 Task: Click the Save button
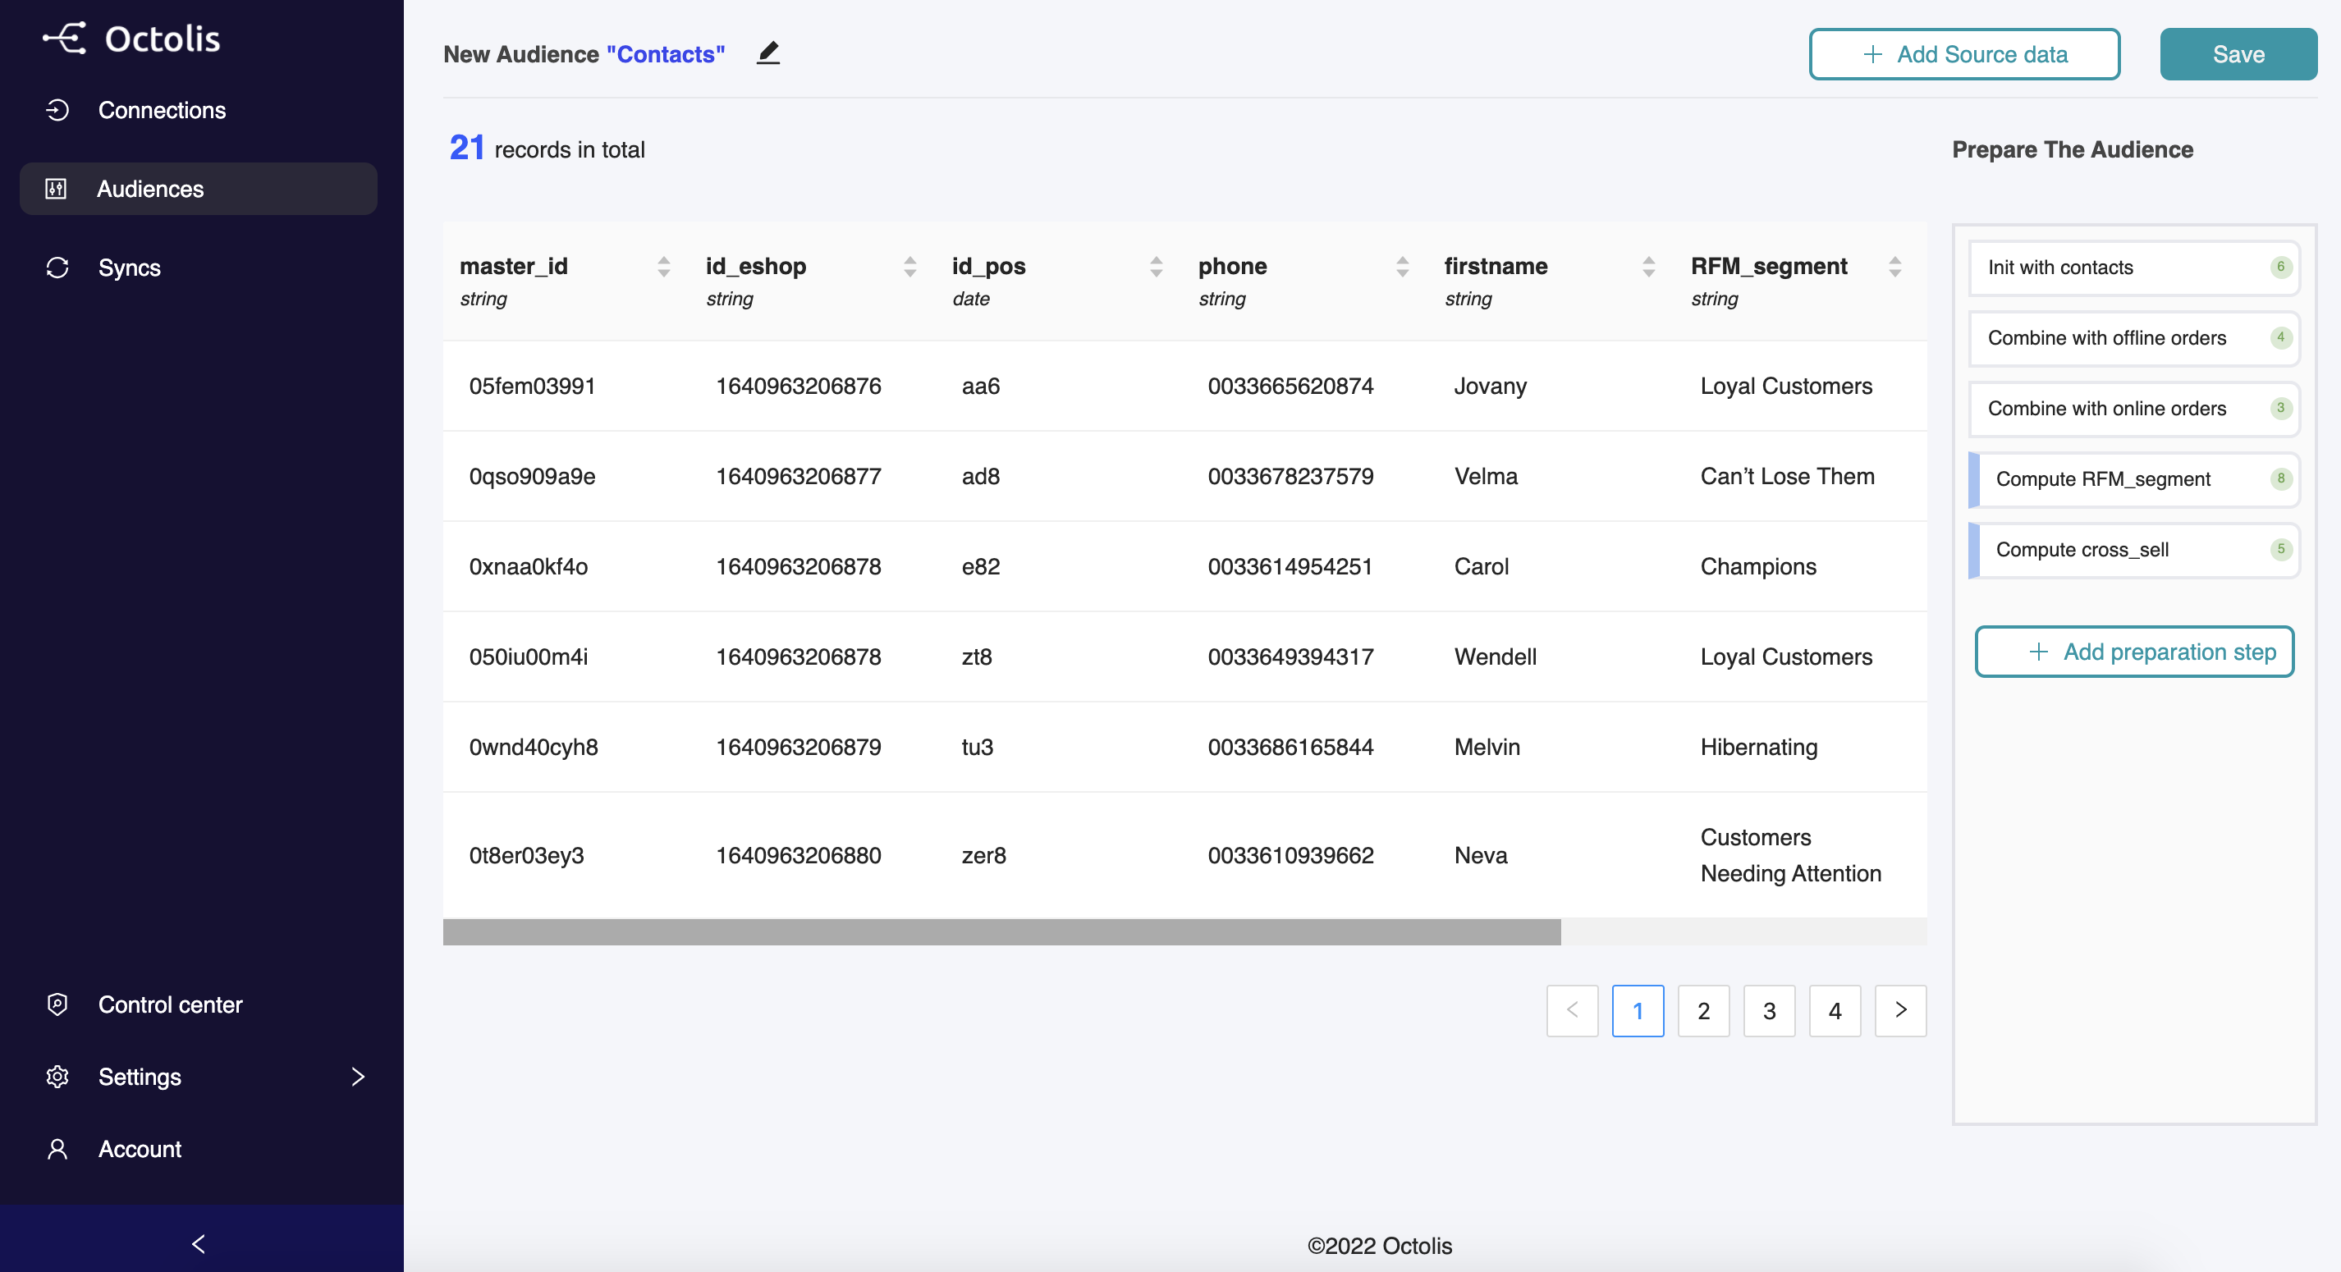coord(2238,53)
